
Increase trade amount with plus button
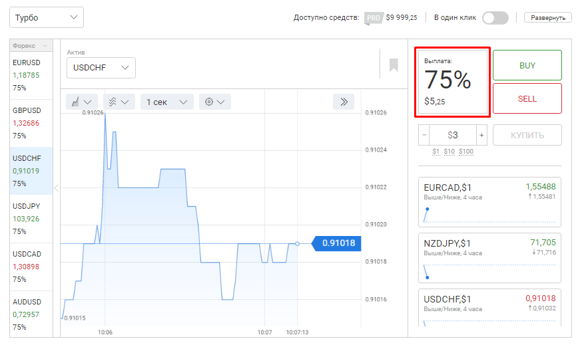(481, 135)
